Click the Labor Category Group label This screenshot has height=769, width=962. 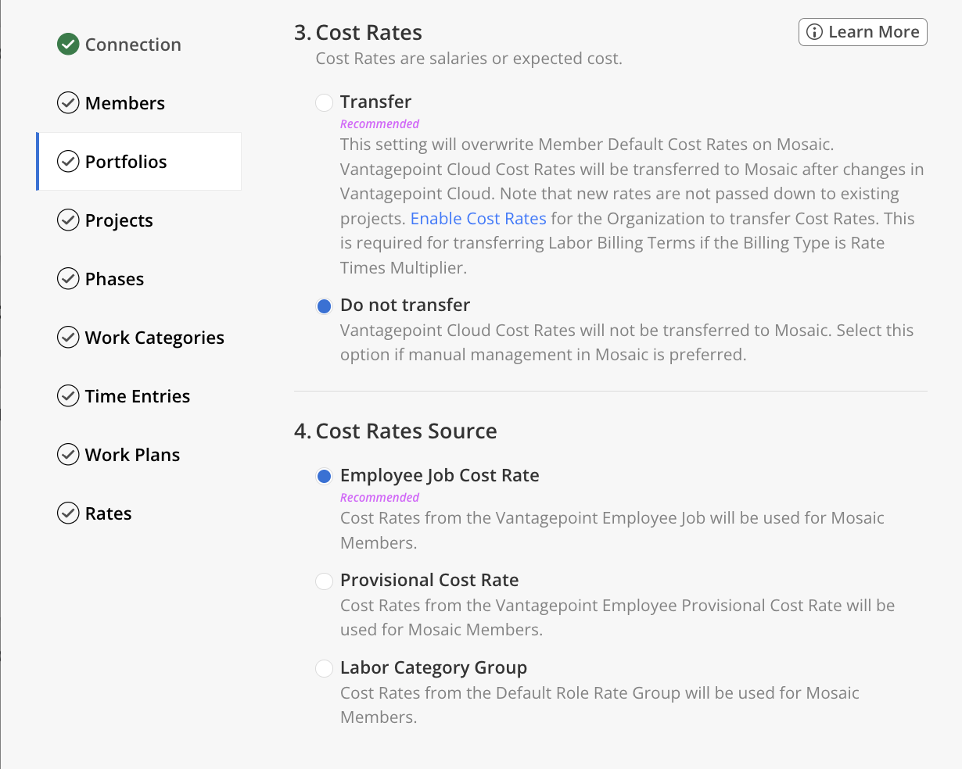pyautogui.click(x=433, y=667)
